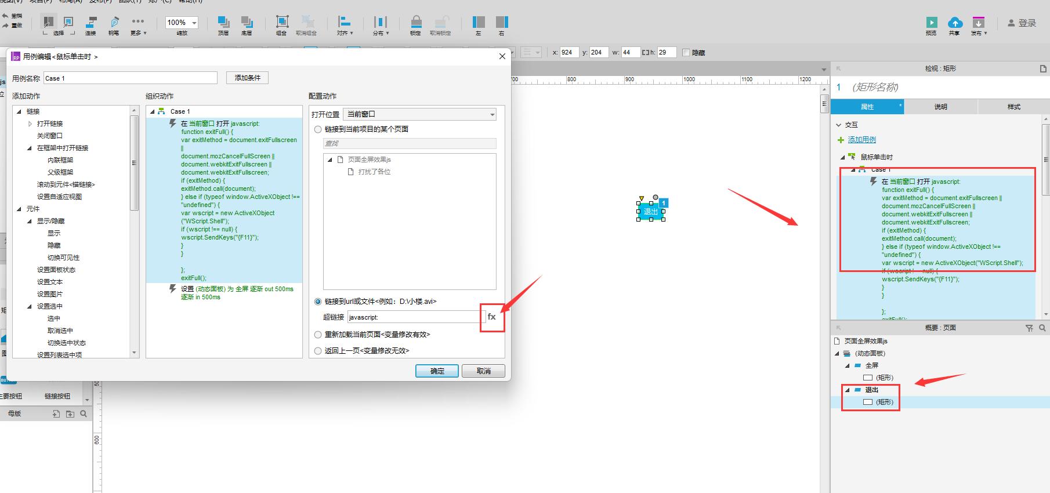1050x493 pixels.
Task: Click the login (登录) user icon
Action: (x=1011, y=23)
